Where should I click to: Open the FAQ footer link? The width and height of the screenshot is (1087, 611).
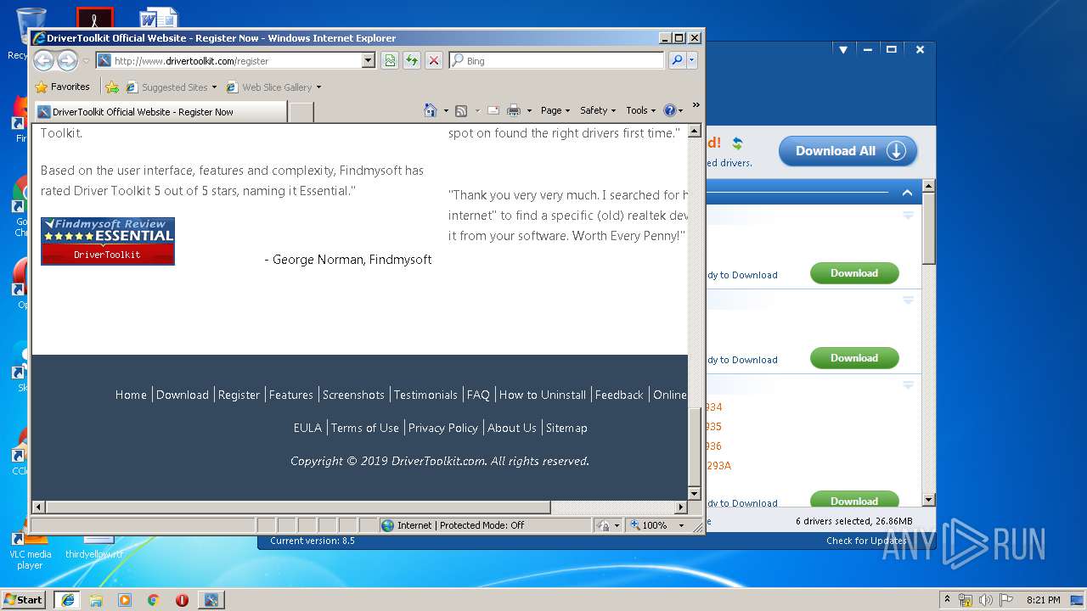[478, 395]
